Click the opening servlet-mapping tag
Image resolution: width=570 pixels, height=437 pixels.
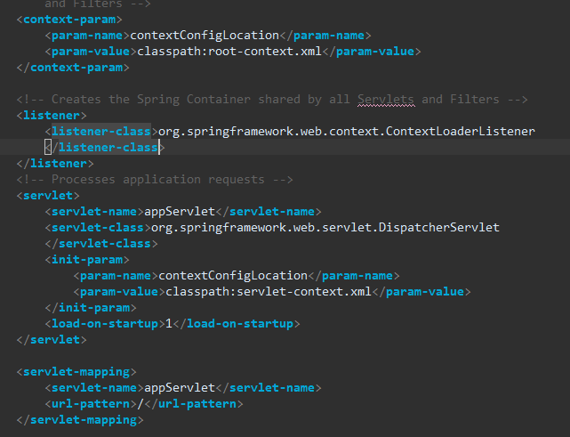pos(76,371)
